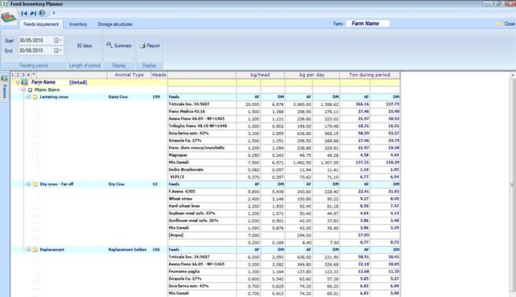Collapse the Main Barn tree node
The width and height of the screenshot is (516, 297).
coord(24,90)
